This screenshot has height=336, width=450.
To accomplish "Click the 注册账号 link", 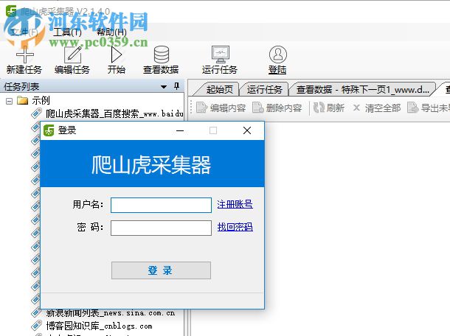I will click(235, 204).
